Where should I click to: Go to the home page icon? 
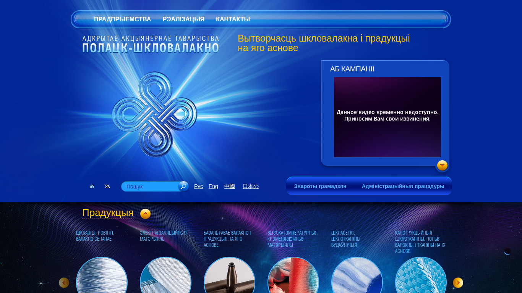coord(92,186)
